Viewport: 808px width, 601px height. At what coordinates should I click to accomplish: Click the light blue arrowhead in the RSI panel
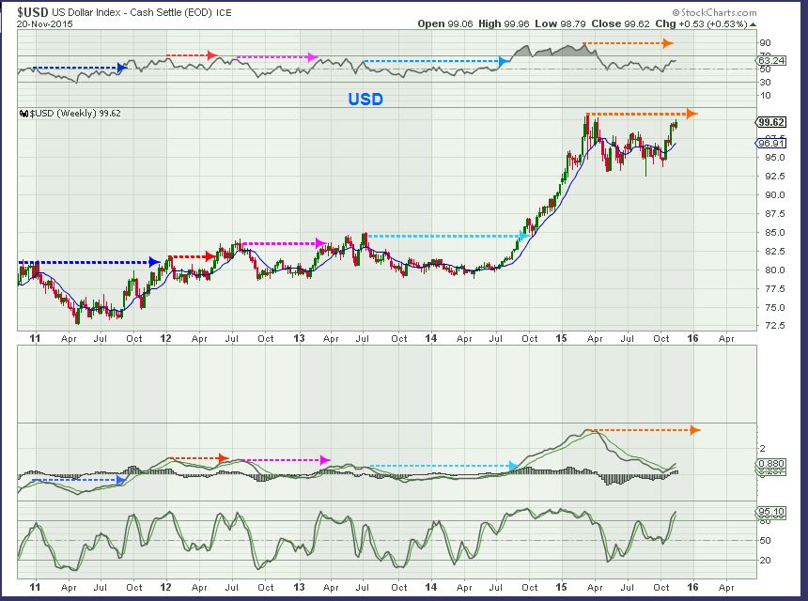coord(505,61)
